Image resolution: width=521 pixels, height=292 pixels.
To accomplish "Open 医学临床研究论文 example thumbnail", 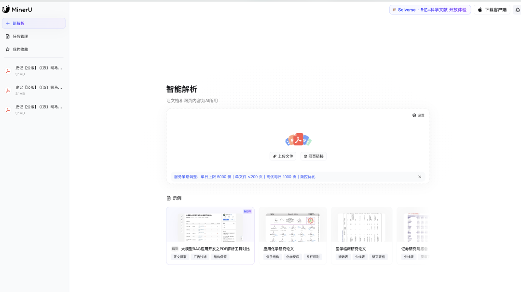I will click(361, 227).
